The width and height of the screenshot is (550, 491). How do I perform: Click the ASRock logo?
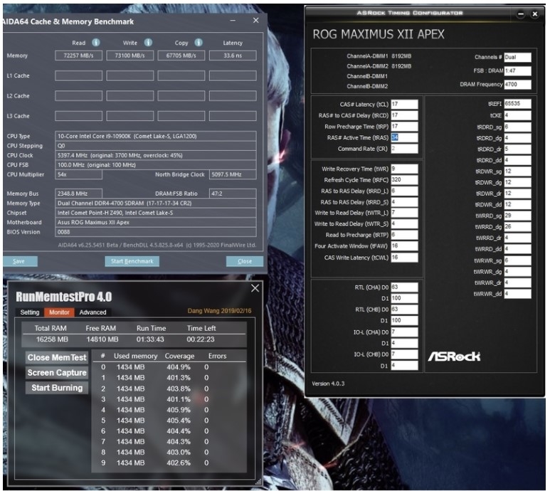coord(454,357)
